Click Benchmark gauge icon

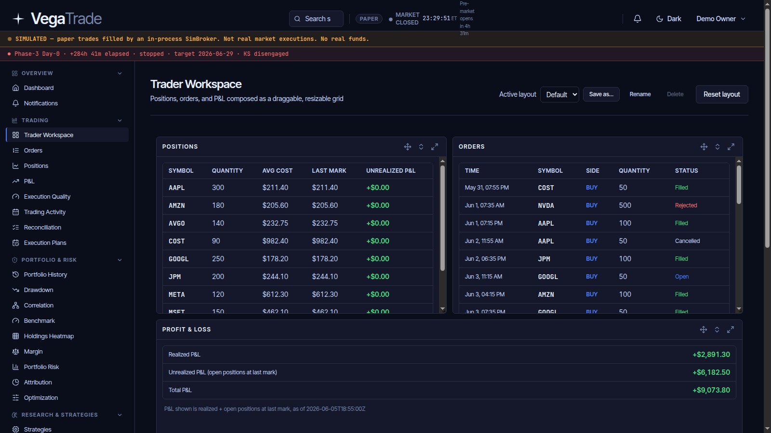pos(15,321)
